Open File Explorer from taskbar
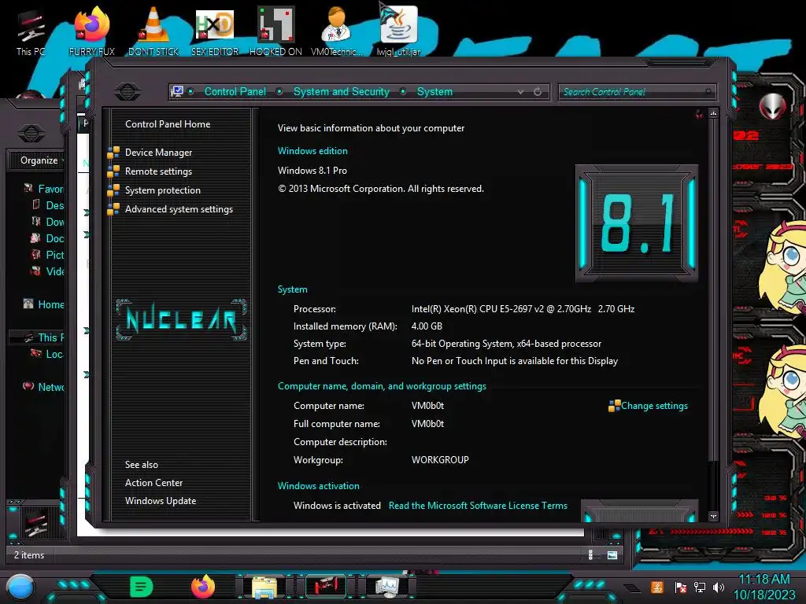 tap(264, 587)
